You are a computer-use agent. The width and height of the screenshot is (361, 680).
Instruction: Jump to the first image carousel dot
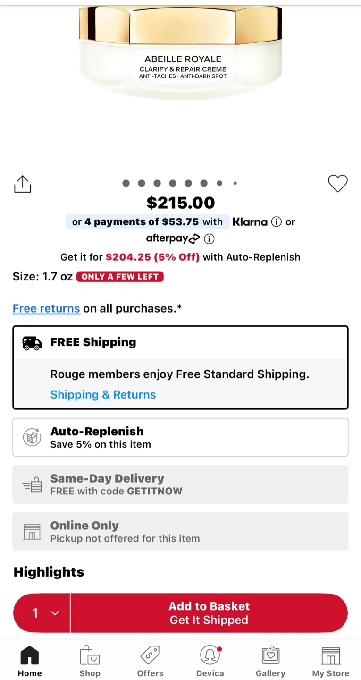coord(126,183)
